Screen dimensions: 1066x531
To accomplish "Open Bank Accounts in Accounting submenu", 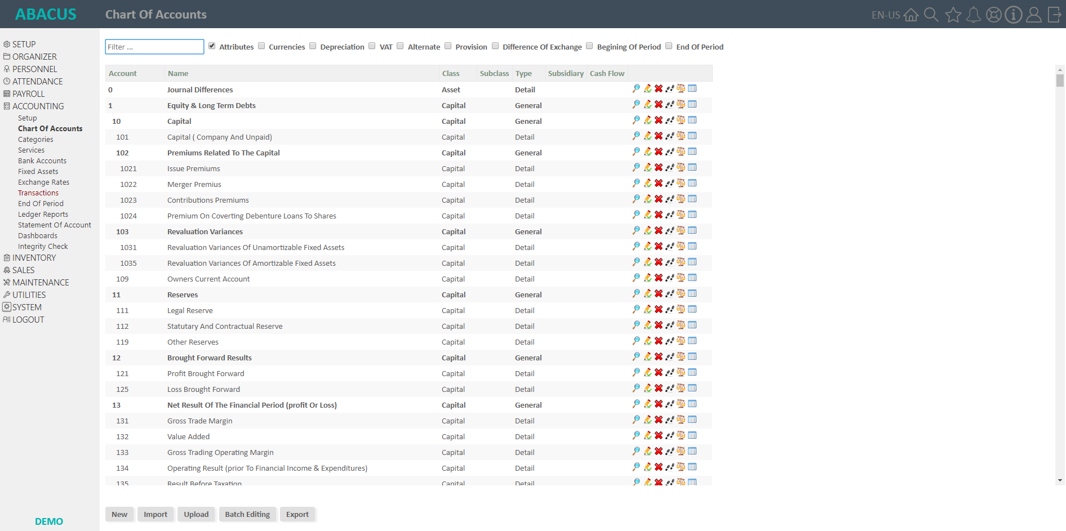I will [42, 161].
